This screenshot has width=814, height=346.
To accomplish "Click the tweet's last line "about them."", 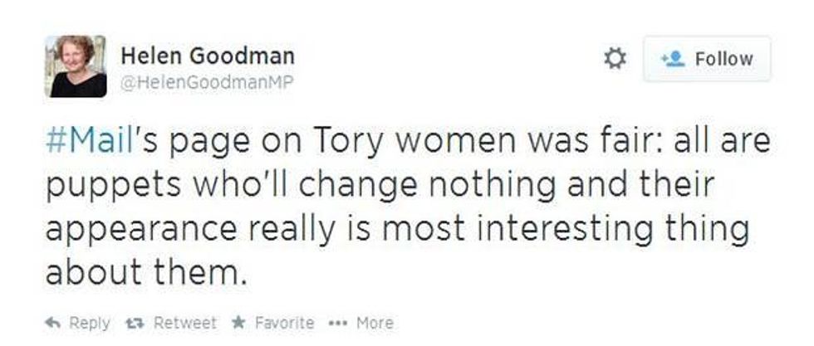I will [145, 272].
